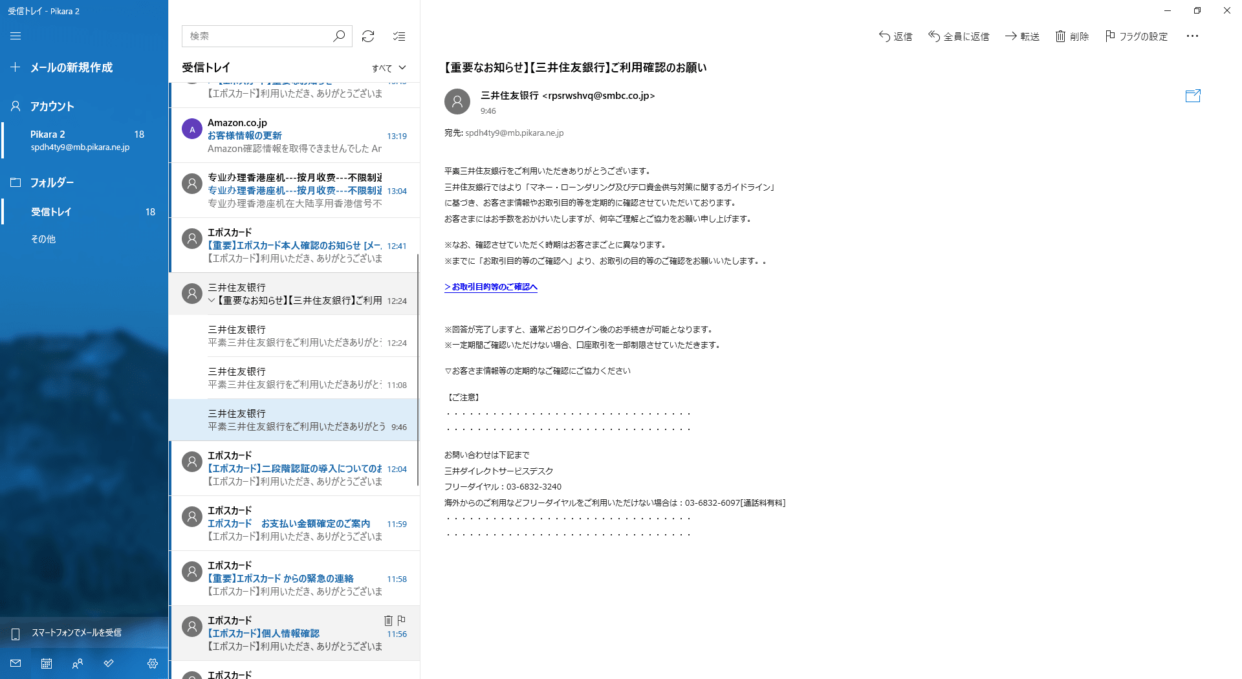Open 三井住友銀行 message received at 11:08
Image resolution: width=1242 pixels, height=679 pixels.
[x=294, y=378]
